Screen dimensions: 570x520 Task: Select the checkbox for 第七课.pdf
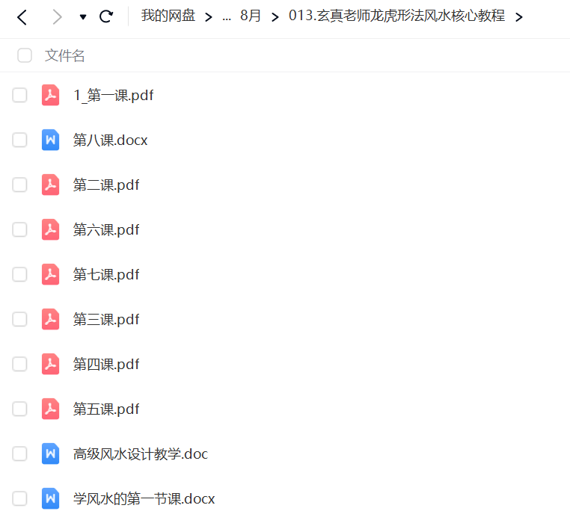click(x=19, y=274)
